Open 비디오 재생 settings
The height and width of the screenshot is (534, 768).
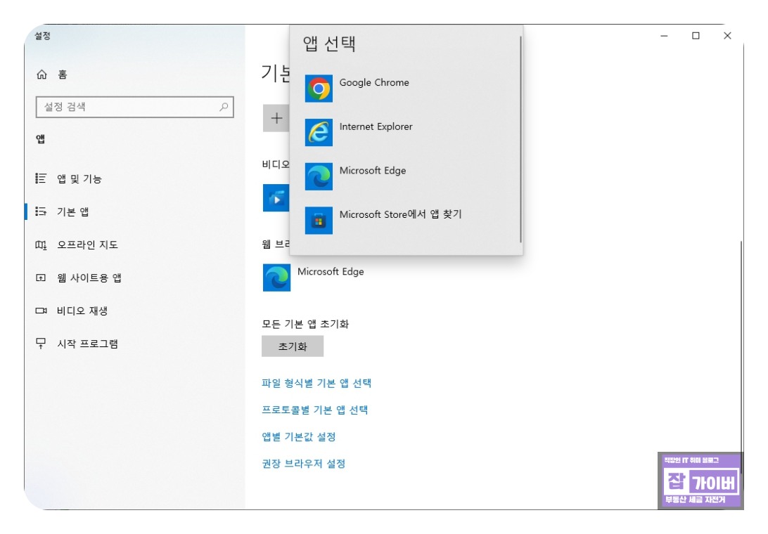click(82, 311)
